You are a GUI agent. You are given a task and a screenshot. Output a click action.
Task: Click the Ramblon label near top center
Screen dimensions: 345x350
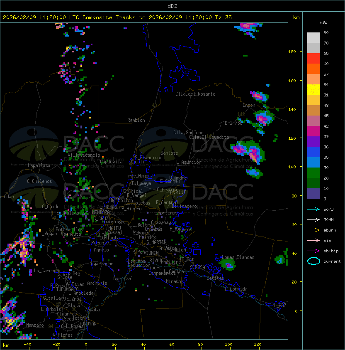[x=136, y=120]
